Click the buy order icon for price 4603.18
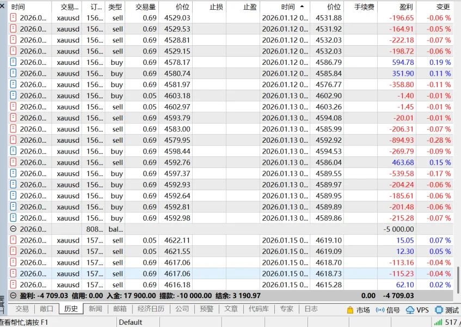This screenshot has width=461, height=327. click(x=13, y=96)
